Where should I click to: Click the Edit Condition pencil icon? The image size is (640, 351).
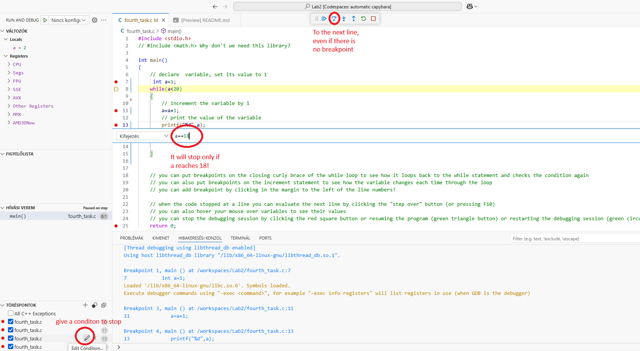87,338
